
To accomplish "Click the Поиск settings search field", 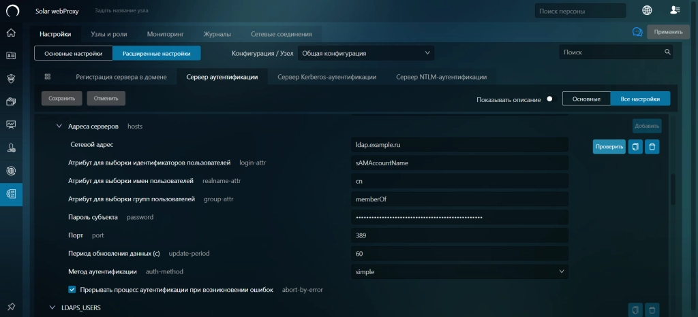I will pos(616,52).
